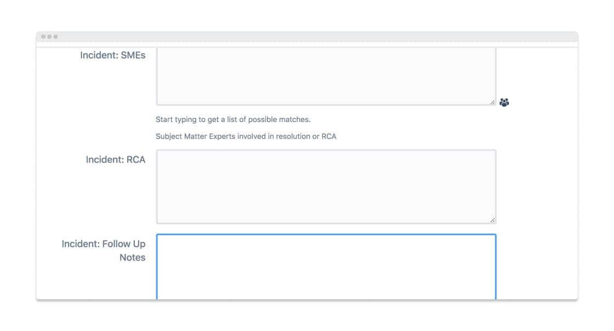This screenshot has height=331, width=614.
Task: Click the third window control dot
Action: point(55,37)
